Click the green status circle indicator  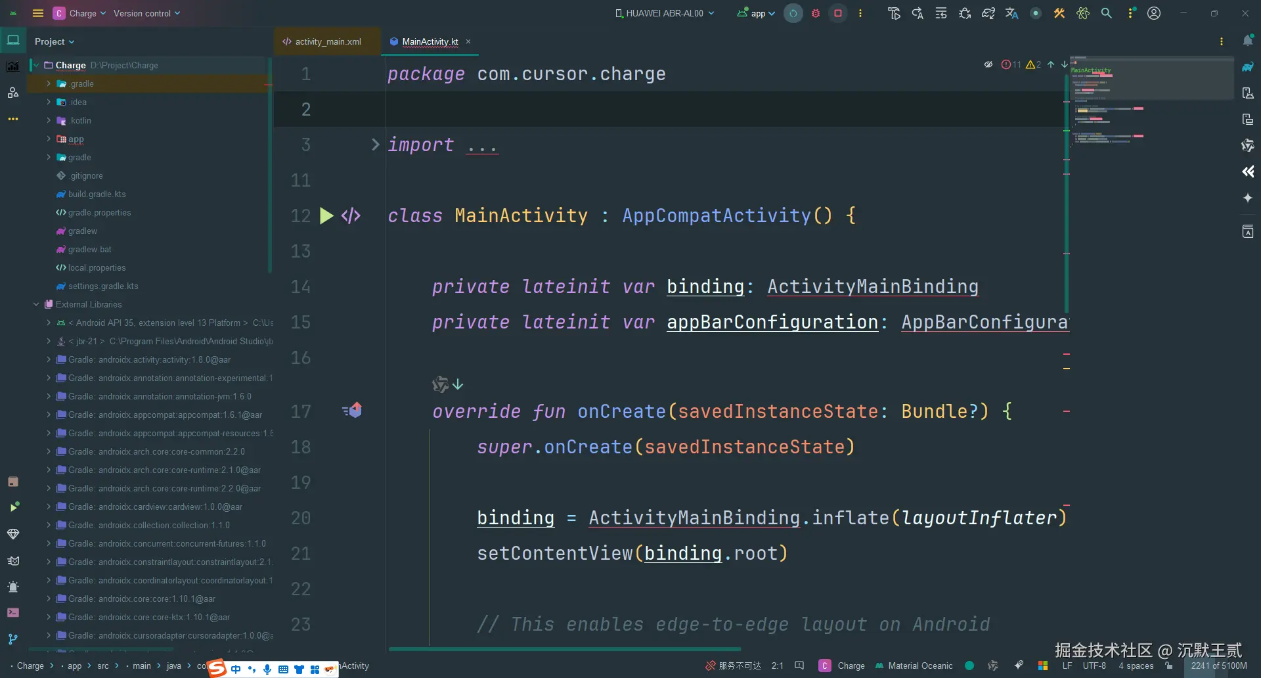coord(969,666)
